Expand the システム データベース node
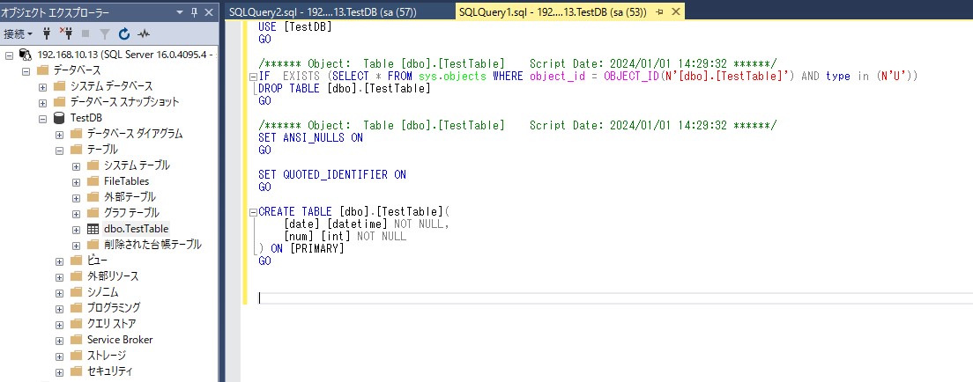The image size is (973, 382). pos(43,86)
